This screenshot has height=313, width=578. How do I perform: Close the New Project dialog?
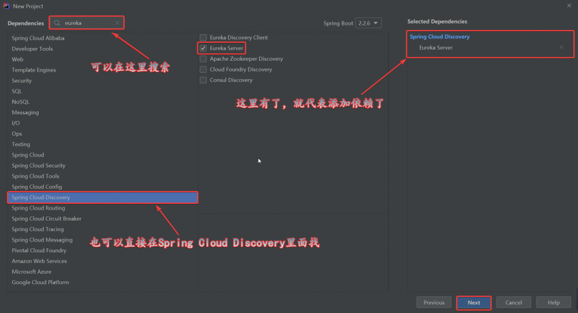tap(569, 6)
